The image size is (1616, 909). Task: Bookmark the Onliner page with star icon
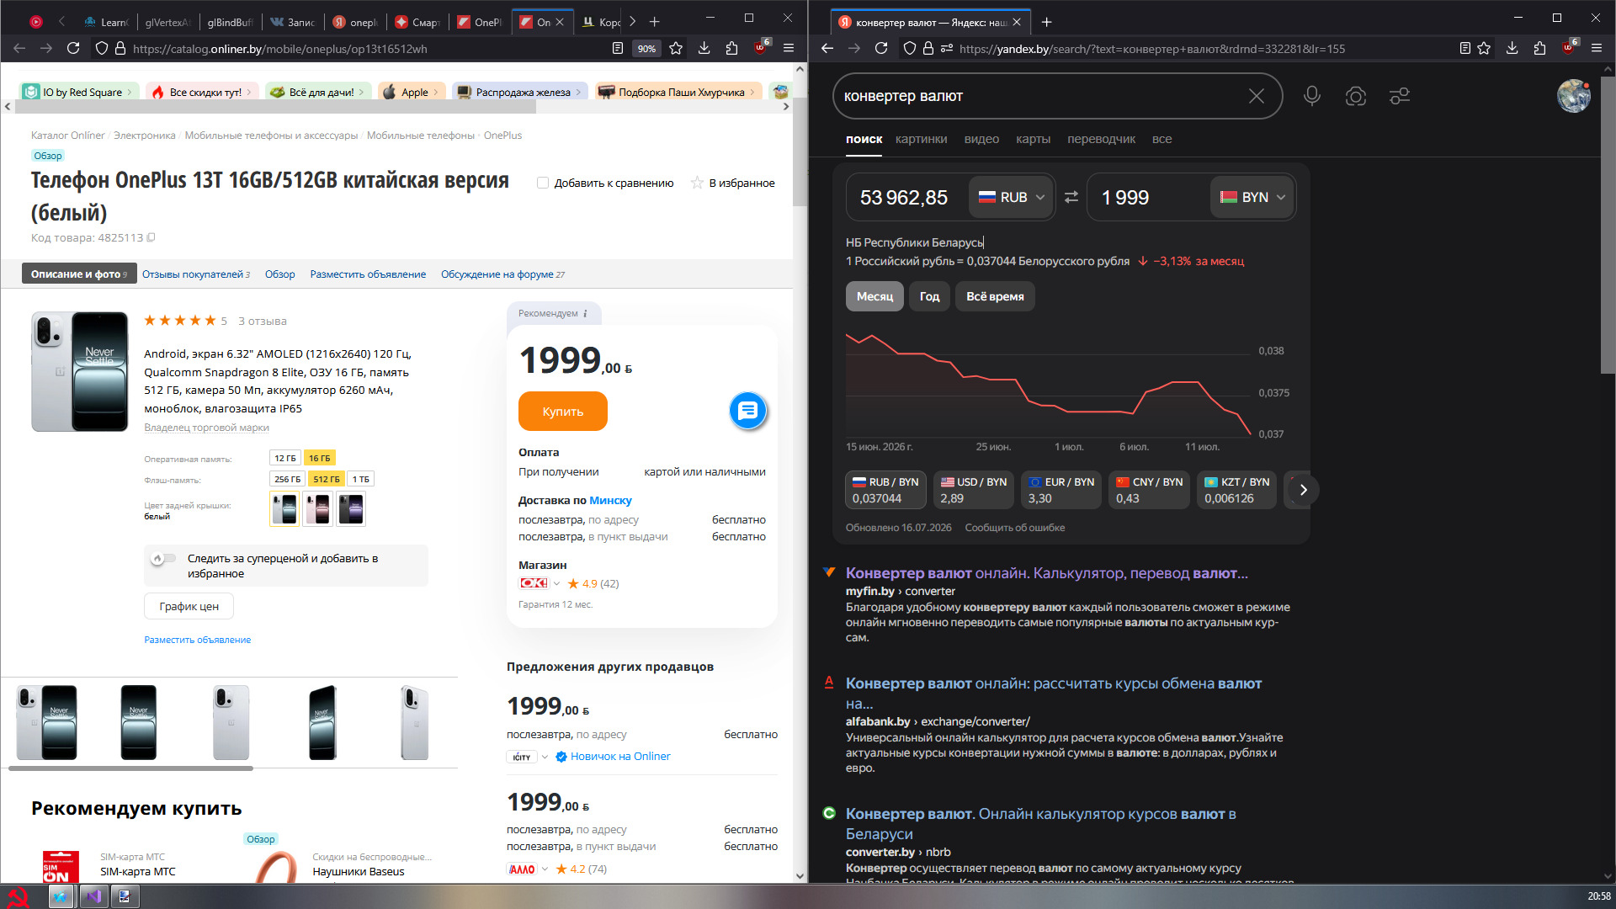(676, 49)
